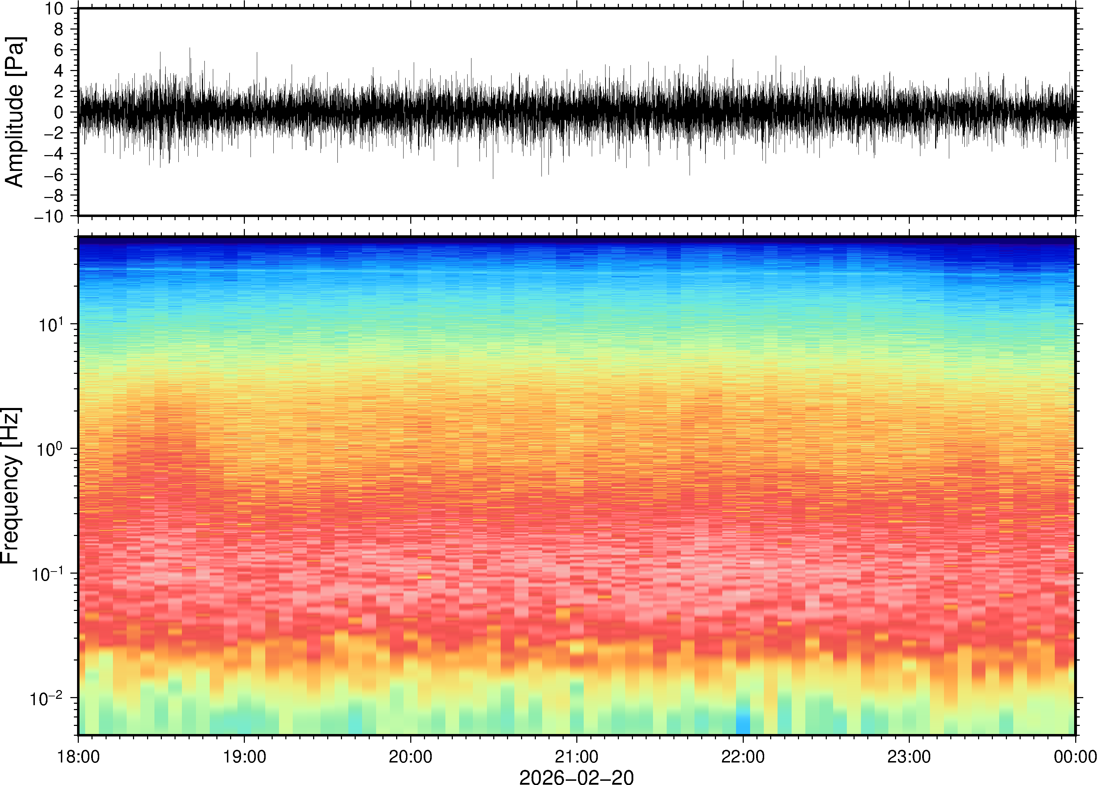Click the 10^-1 frequency tick label
The width and height of the screenshot is (1097, 785).
point(47,574)
